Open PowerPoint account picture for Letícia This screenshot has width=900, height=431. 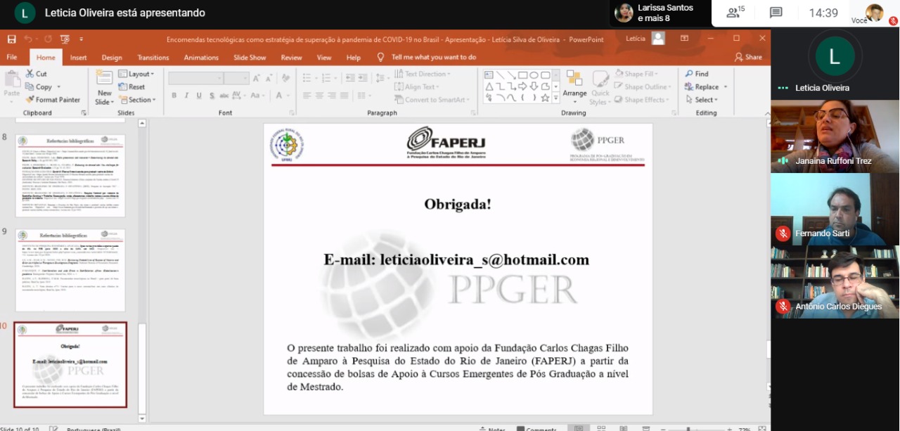coord(658,39)
